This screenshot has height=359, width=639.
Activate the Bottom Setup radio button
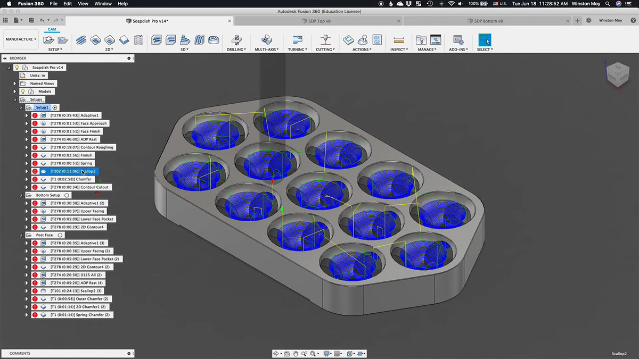pos(67,195)
